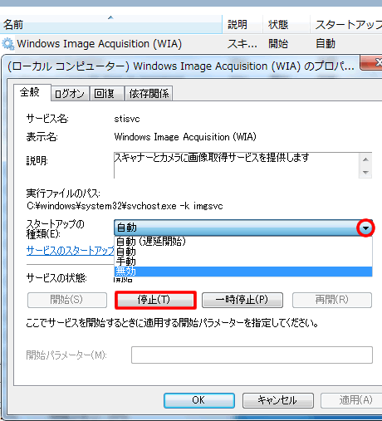The height and width of the screenshot is (421, 382).
Task: Click the 一時停止(P) button
Action: (x=242, y=300)
